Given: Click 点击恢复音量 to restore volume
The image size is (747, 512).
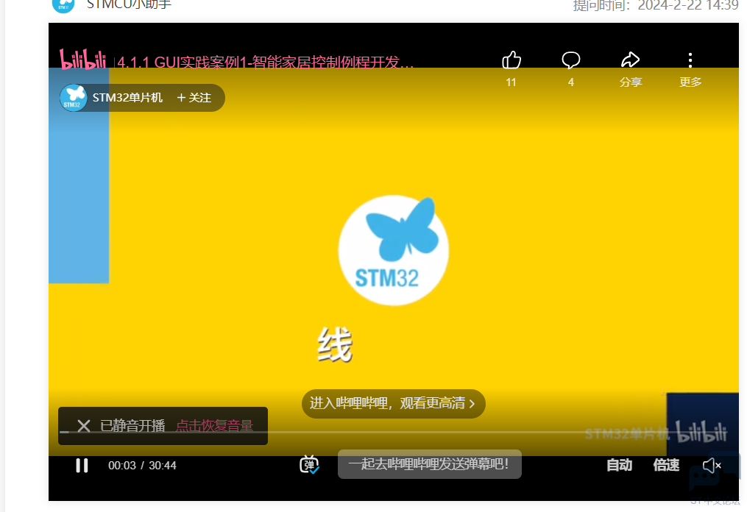Looking at the screenshot, I should tap(214, 425).
